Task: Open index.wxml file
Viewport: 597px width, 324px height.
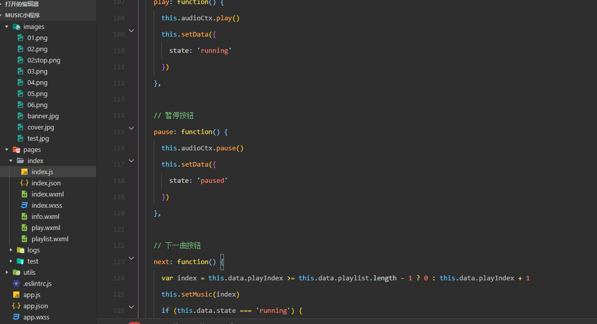Action: [x=48, y=194]
